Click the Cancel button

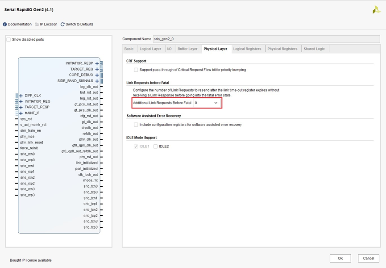pyautogui.click(x=369, y=258)
